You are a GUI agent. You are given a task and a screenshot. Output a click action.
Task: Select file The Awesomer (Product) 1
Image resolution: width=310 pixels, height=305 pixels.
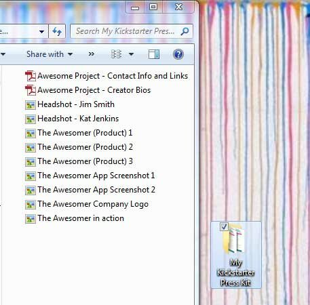tap(79, 133)
